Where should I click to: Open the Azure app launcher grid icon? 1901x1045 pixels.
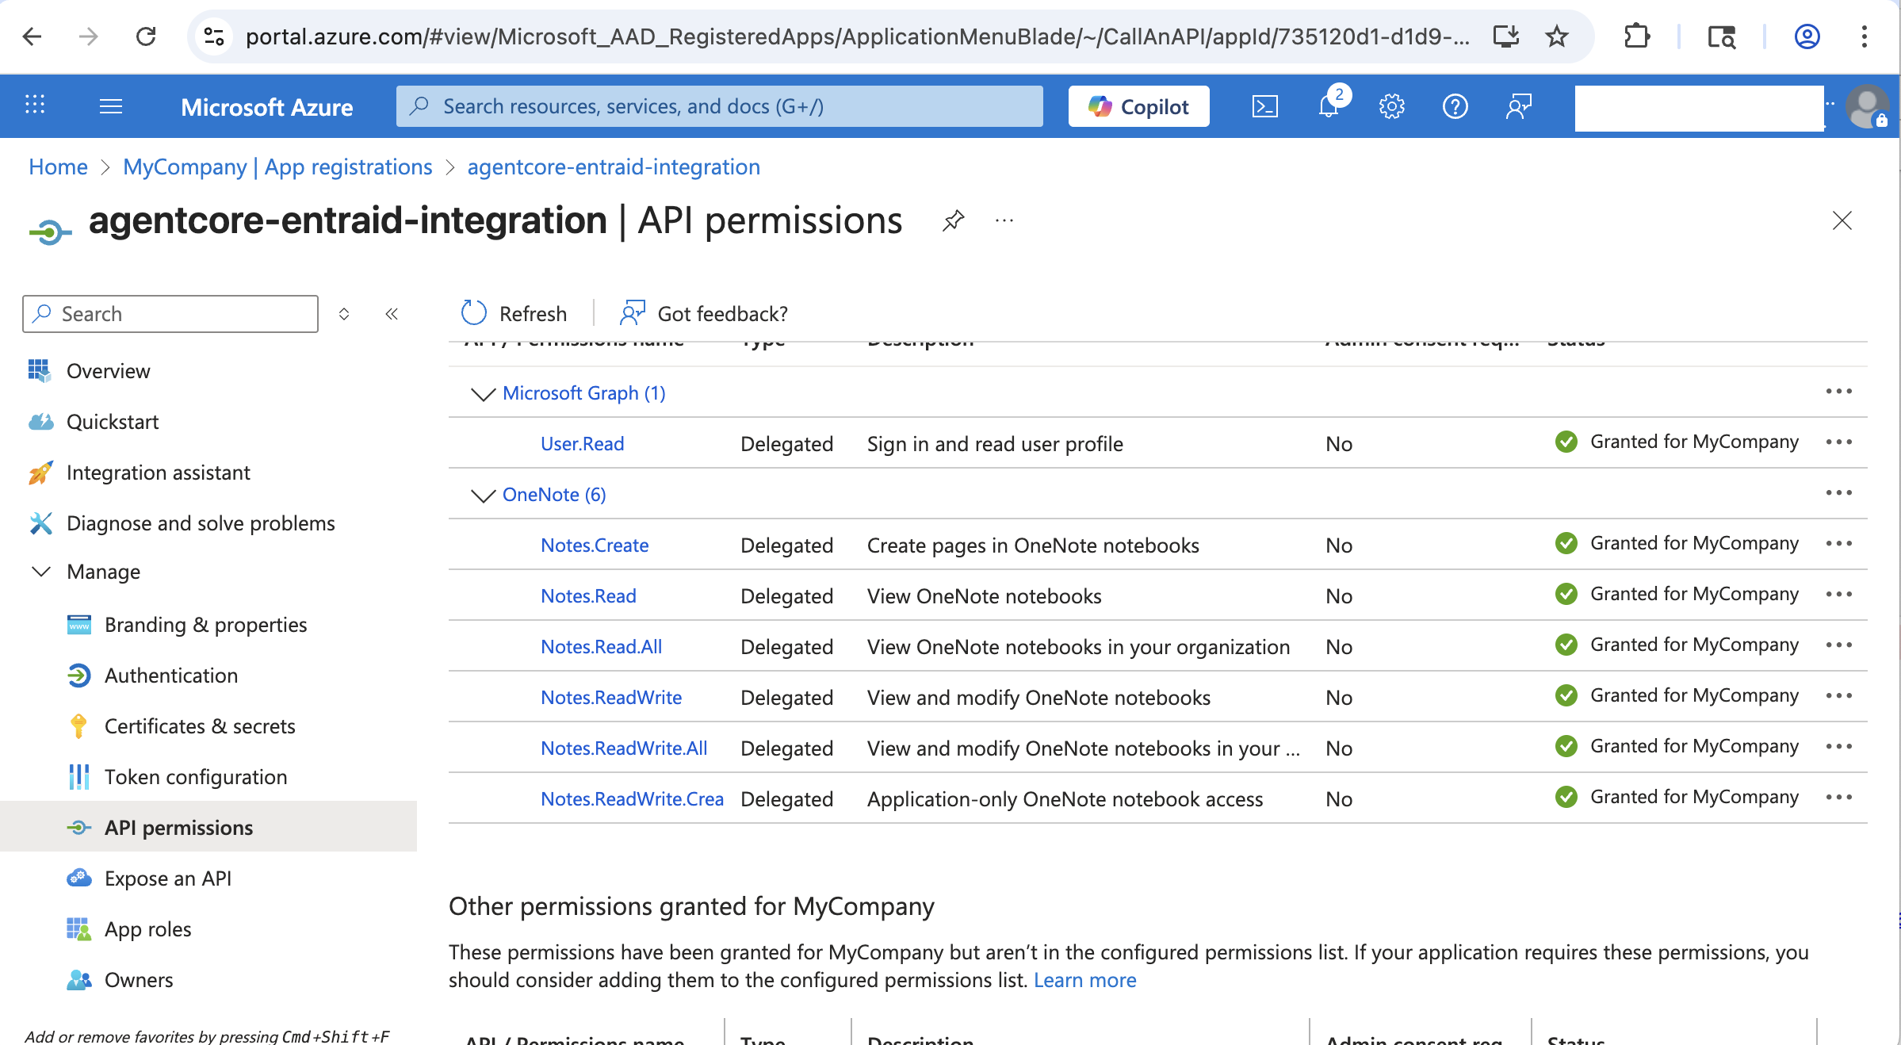(35, 105)
